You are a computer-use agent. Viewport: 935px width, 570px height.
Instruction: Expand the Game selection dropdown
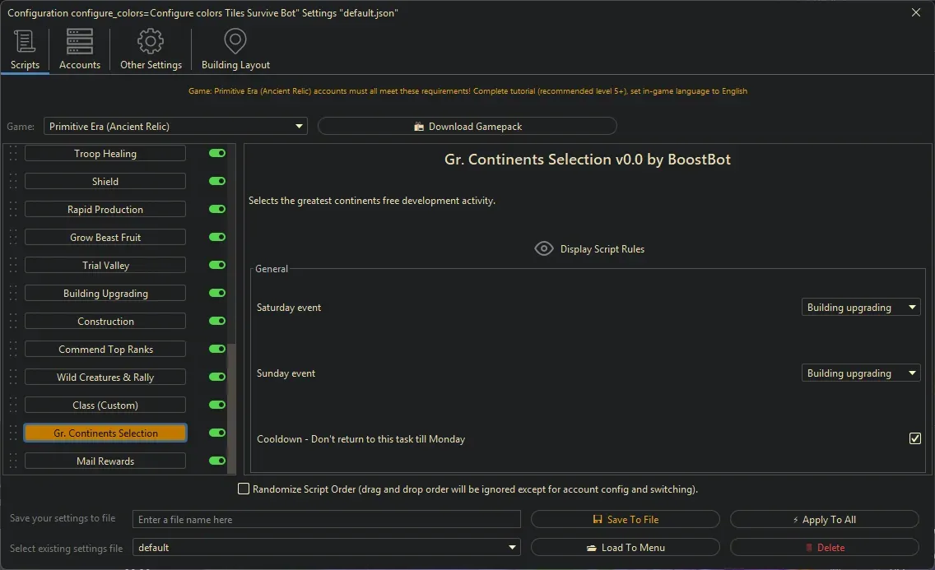click(x=176, y=127)
